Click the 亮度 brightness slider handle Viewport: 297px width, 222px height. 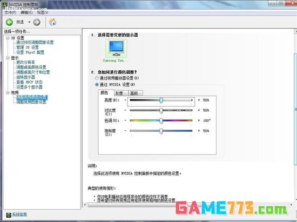click(x=161, y=100)
